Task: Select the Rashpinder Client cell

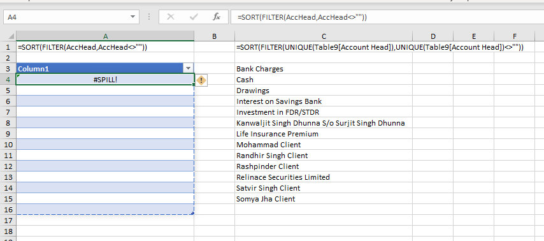Action: [x=324, y=166]
